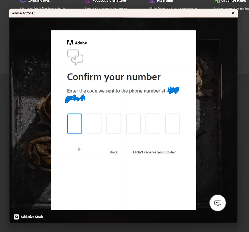Select the fifth code digit box
Viewport: 249px width, 232px height.
point(153,124)
